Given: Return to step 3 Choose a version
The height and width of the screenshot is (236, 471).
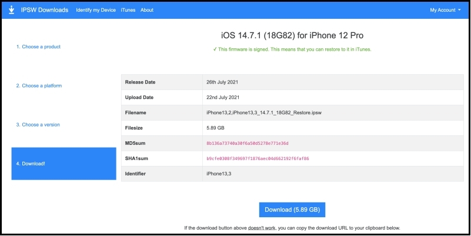Looking at the screenshot, I should click(x=38, y=125).
